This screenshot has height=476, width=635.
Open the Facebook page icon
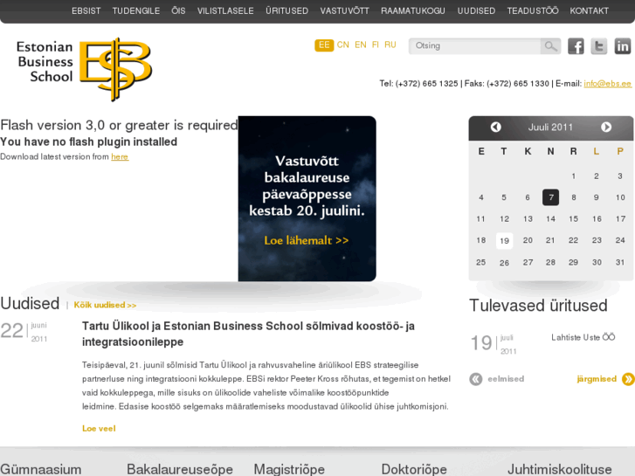tap(576, 46)
